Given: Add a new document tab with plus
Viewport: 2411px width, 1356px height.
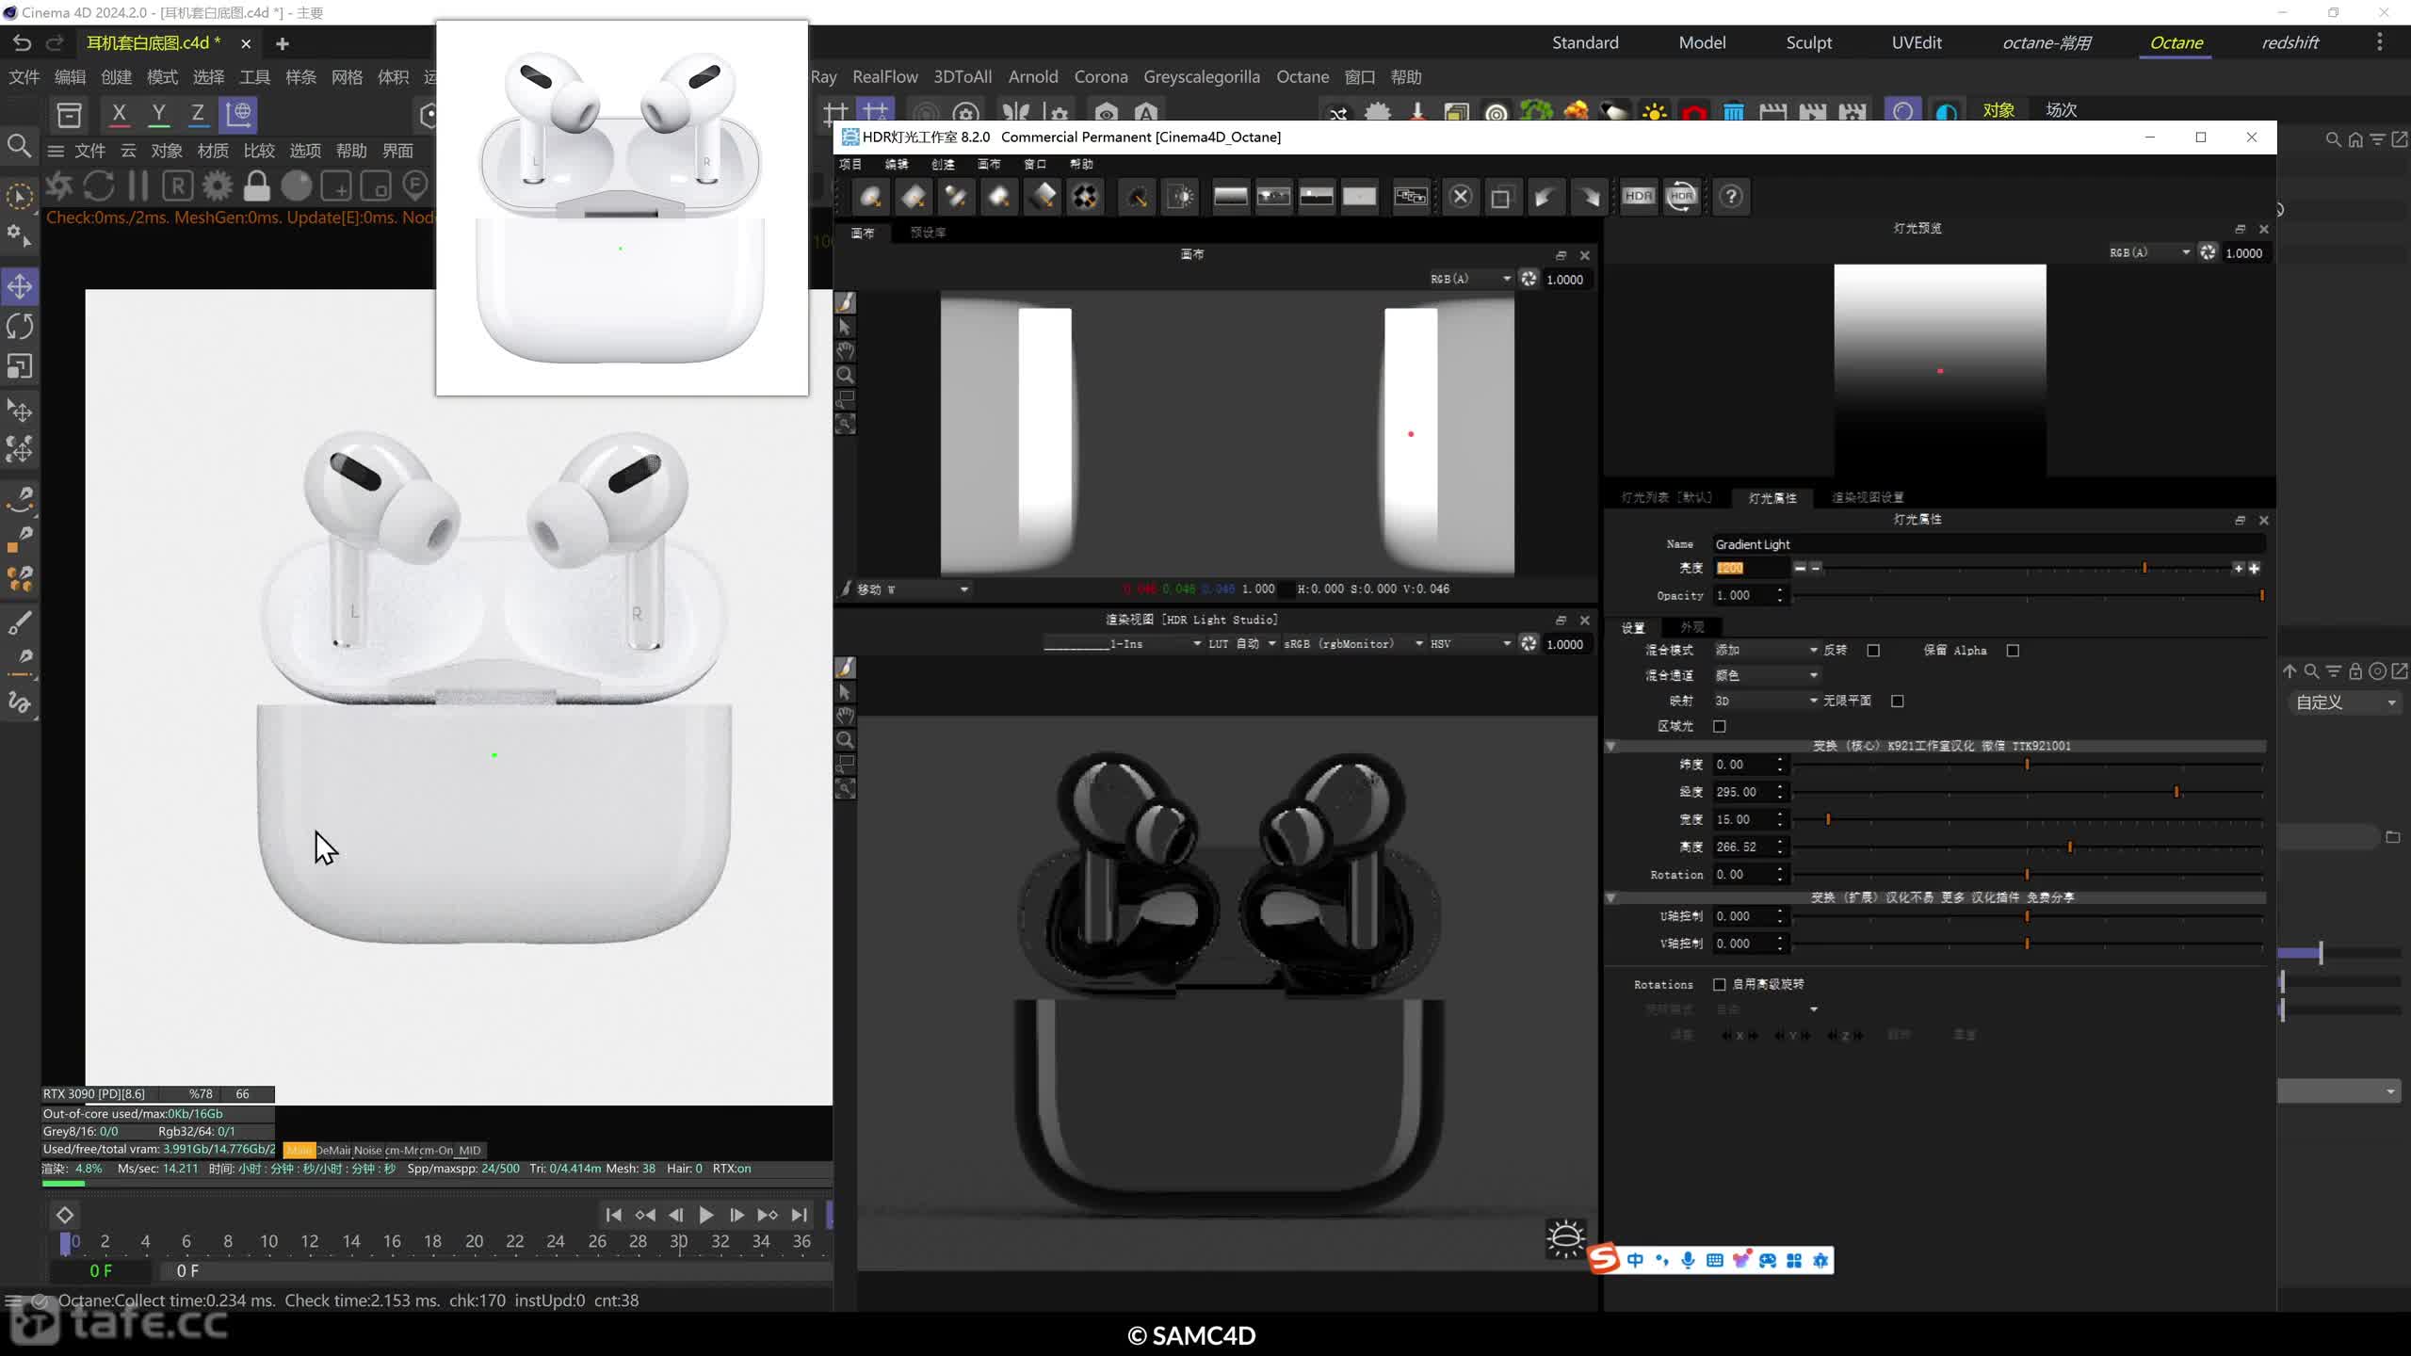Looking at the screenshot, I should point(282,43).
